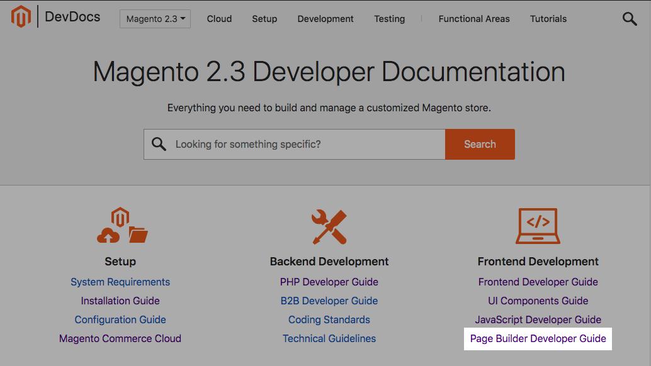Open the PHP Developer Guide link

(329, 282)
